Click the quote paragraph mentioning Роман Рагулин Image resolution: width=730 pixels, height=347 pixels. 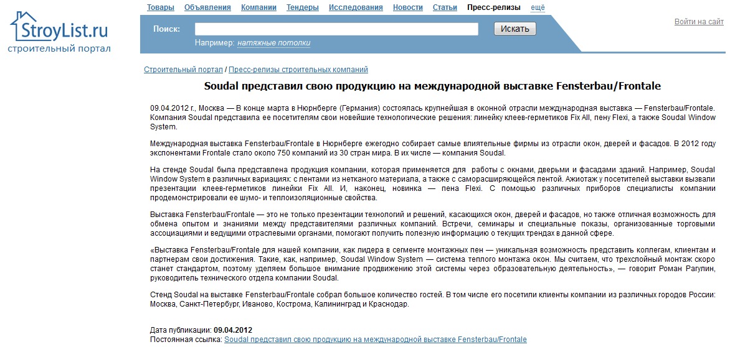pos(432,264)
